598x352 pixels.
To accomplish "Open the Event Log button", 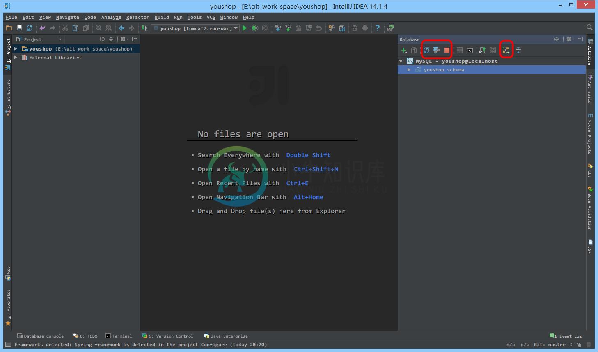I will pyautogui.click(x=566, y=336).
